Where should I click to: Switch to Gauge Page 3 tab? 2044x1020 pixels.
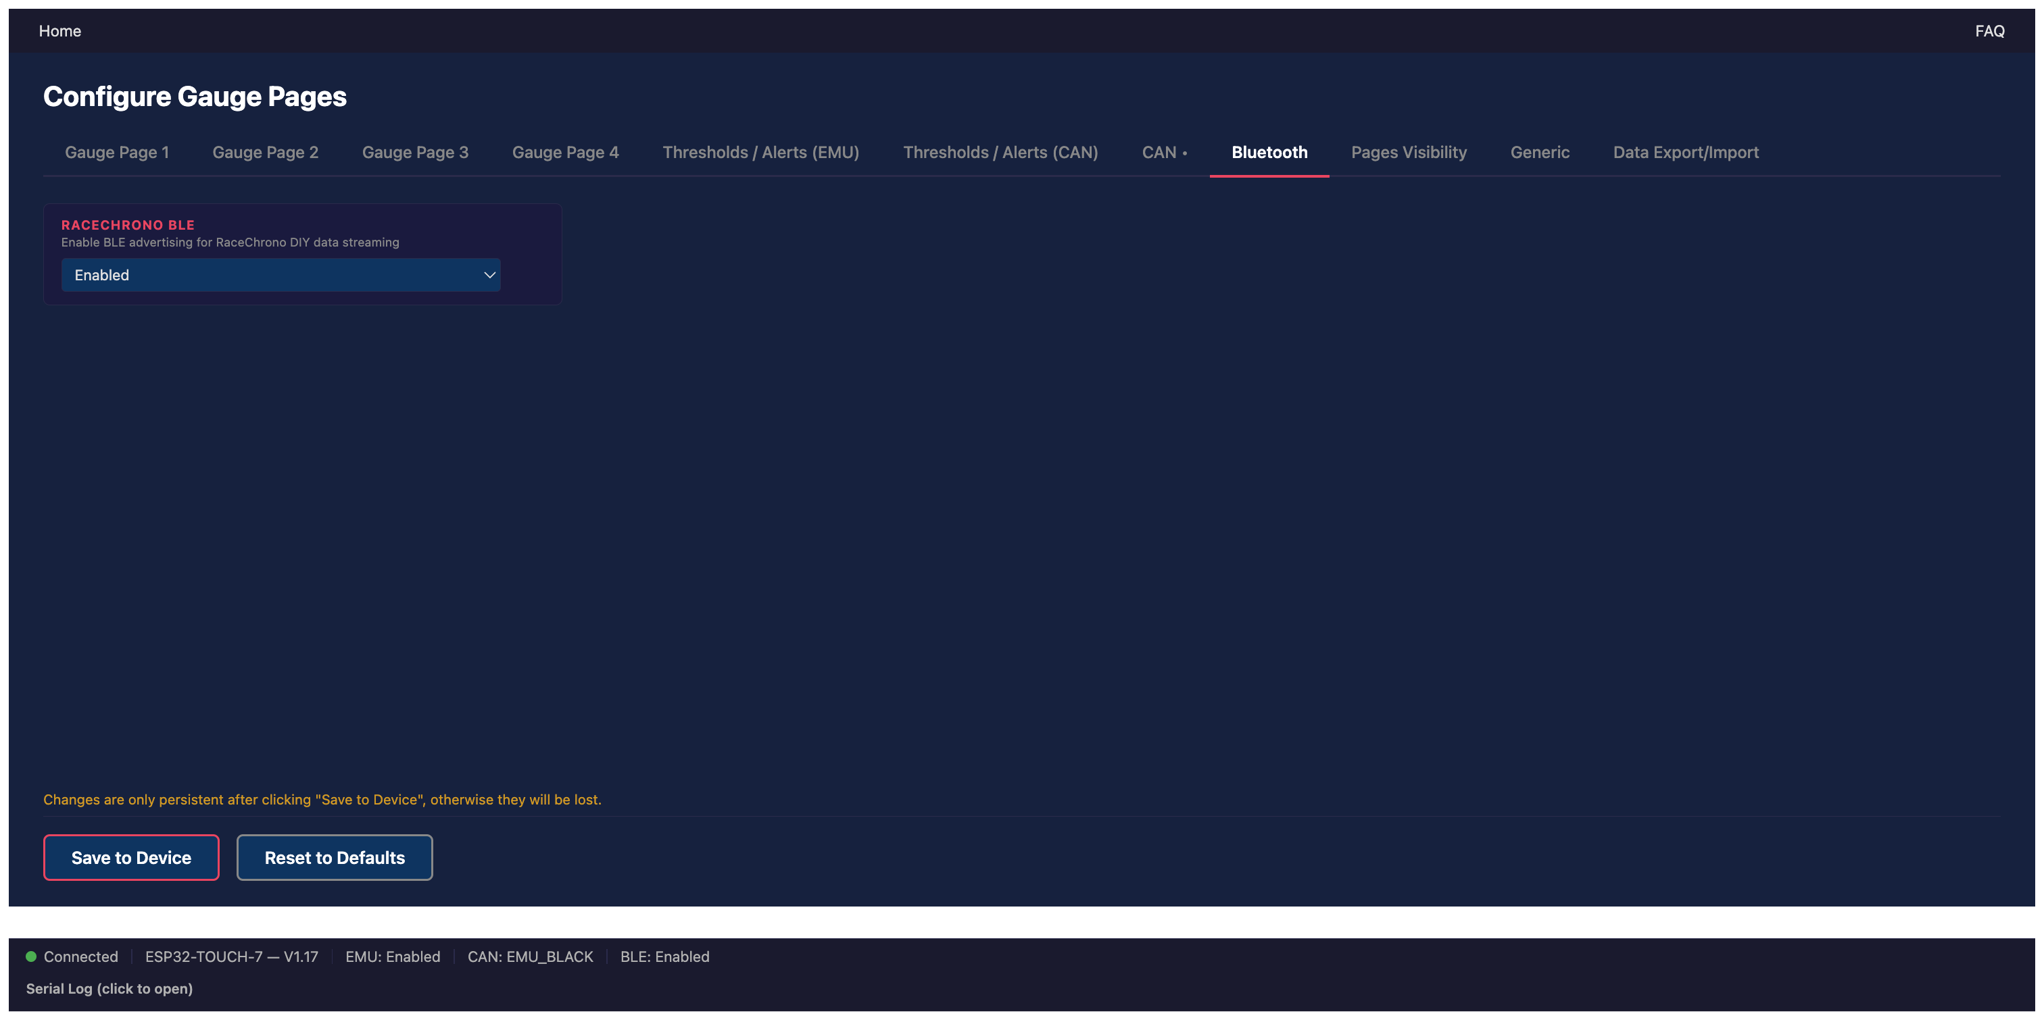coord(415,152)
